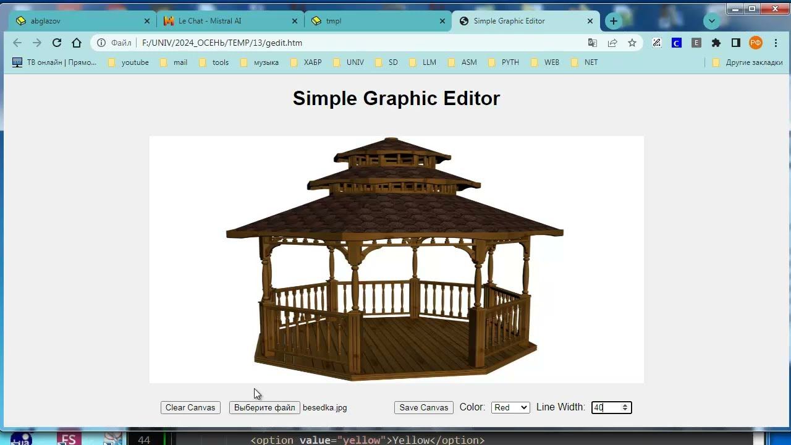This screenshot has height=445, width=791.
Task: Click the Save Canvas button
Action: (424, 408)
